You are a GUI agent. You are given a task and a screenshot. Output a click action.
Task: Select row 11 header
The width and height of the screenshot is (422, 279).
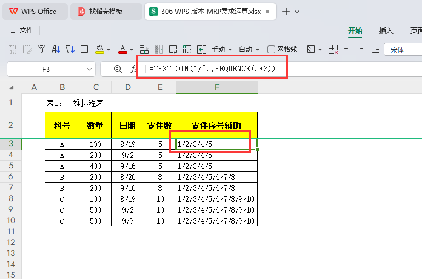pyautogui.click(x=11, y=231)
